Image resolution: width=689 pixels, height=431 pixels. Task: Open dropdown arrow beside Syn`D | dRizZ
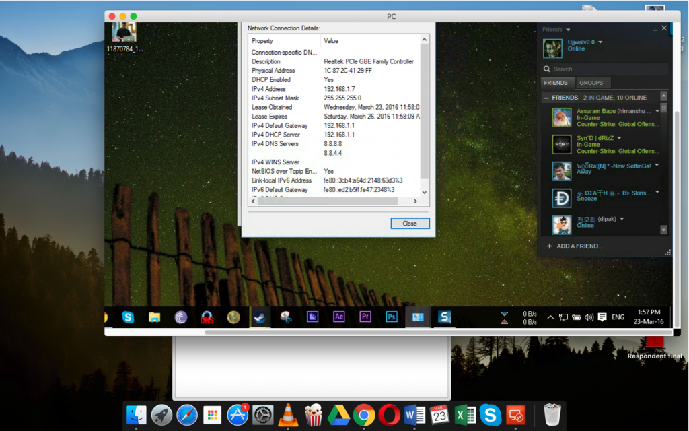[x=619, y=138]
